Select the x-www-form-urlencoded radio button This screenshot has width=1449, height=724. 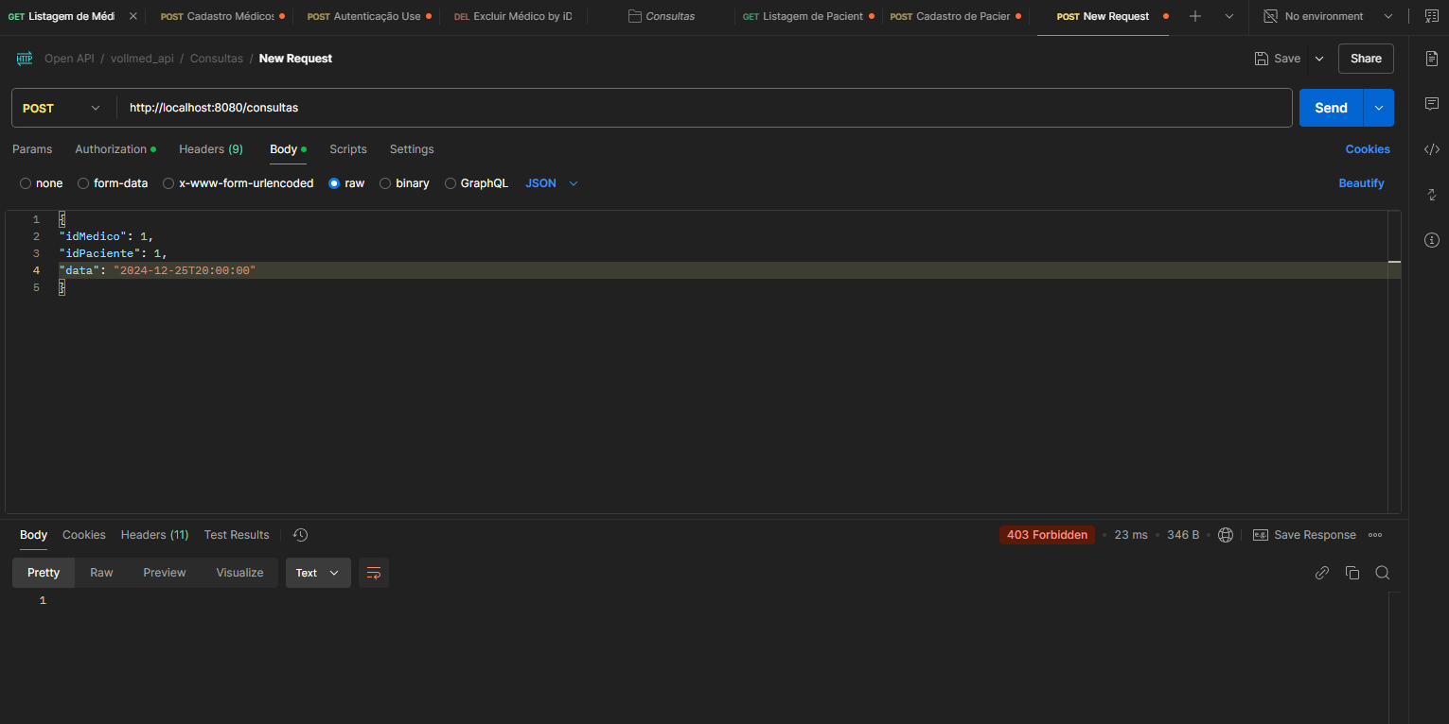(x=168, y=183)
